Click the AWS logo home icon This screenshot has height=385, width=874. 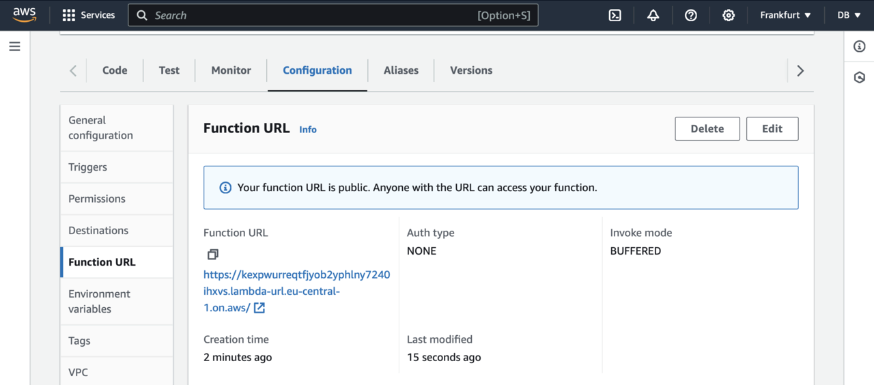point(25,14)
